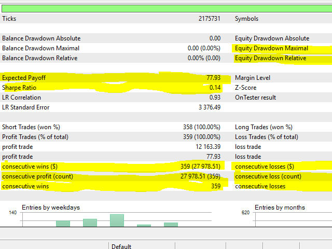The height and width of the screenshot is (249, 332).
Task: Click the Entries by months chart title
Action: pos(280,208)
